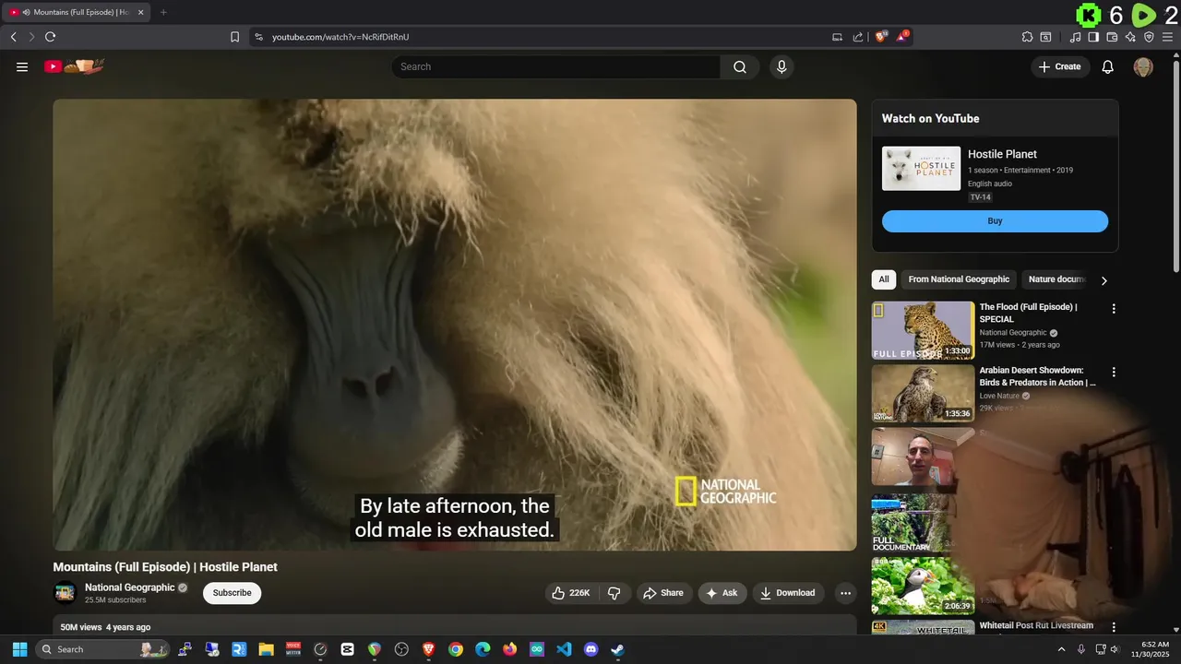Click the Subscribe button
Screen dimensions: 1181x664
click(x=232, y=593)
